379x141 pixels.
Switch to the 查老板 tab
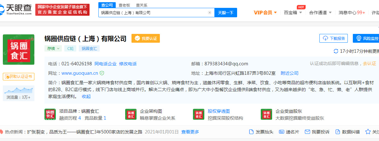pos(124,5)
